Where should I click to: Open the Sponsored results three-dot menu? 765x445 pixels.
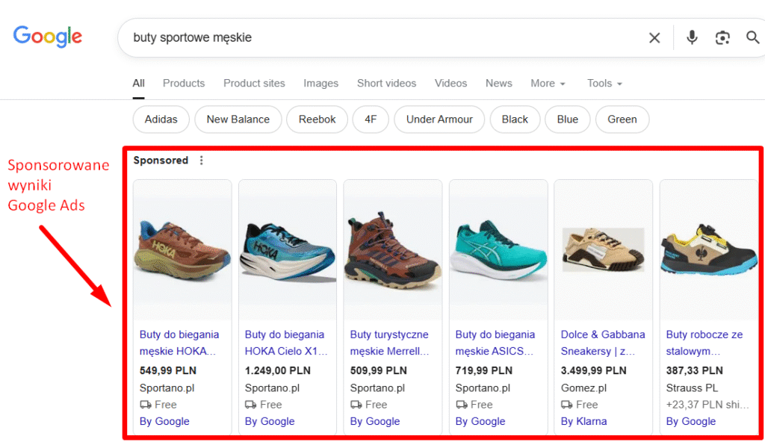click(x=200, y=160)
